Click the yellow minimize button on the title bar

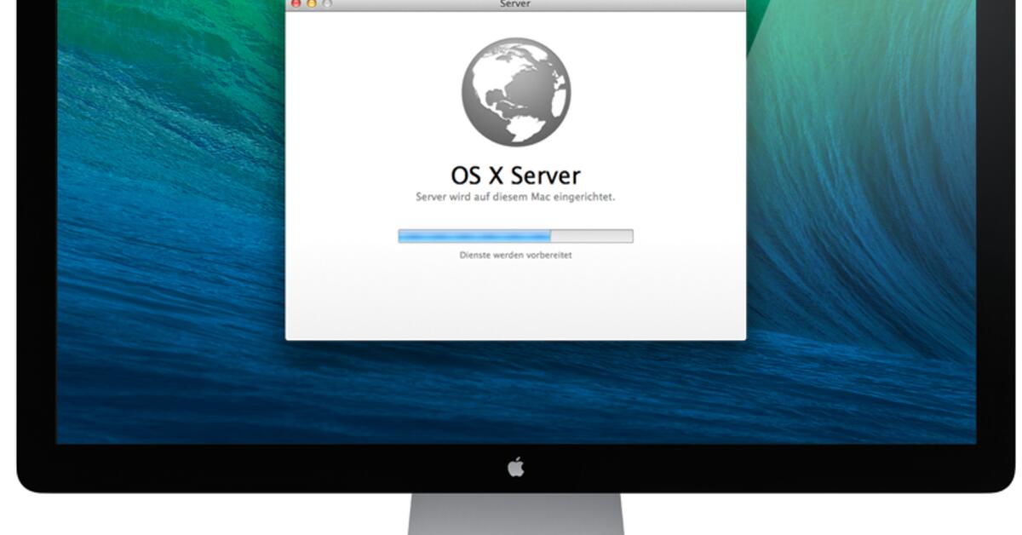(311, 3)
